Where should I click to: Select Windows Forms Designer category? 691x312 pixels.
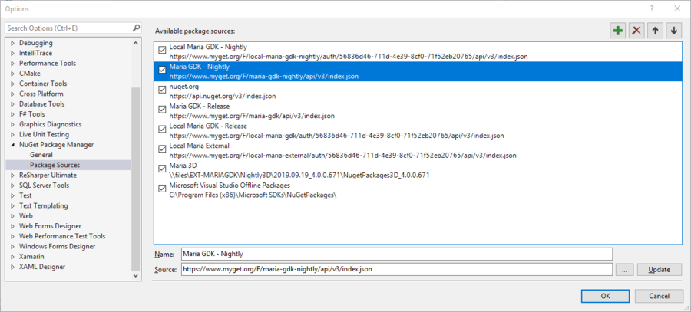click(58, 246)
